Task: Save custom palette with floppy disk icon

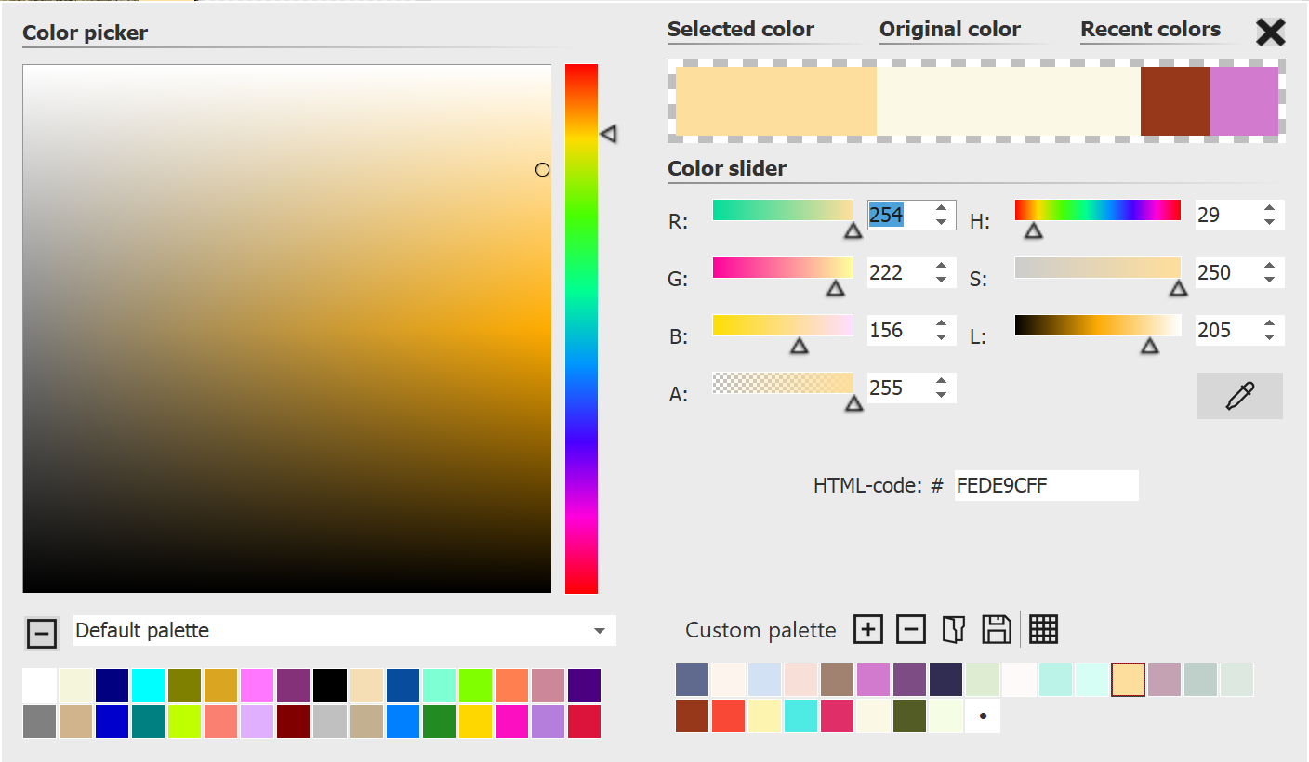Action: (996, 630)
